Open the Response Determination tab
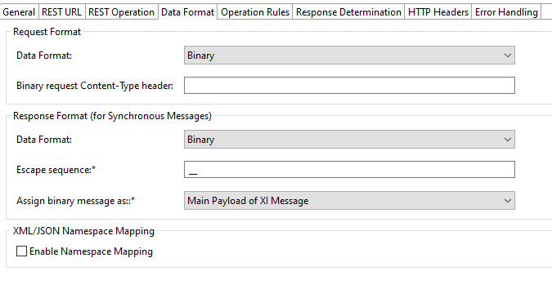Screen dimensions: 552x298 pos(348,12)
